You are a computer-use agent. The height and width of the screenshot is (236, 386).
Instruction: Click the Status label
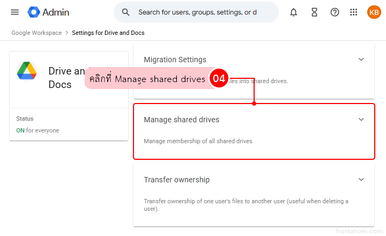[25, 119]
